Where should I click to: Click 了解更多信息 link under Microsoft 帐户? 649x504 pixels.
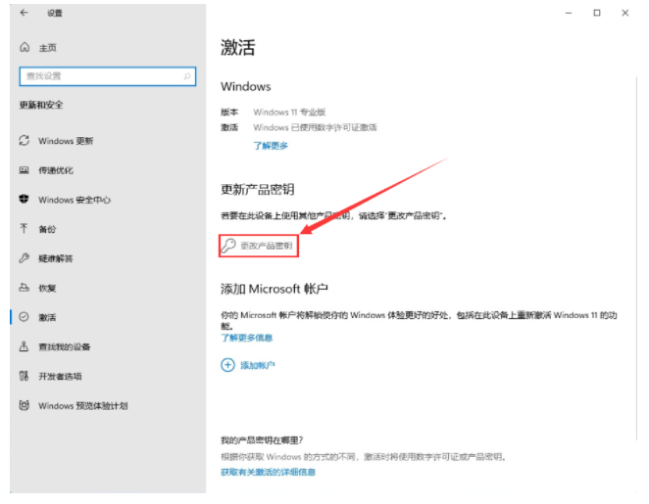click(246, 338)
